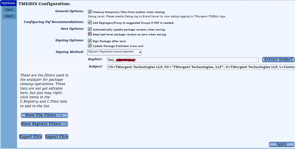This screenshot has width=295, height=149.
Task: Click the Export Fltrs button
Action: coord(31,137)
